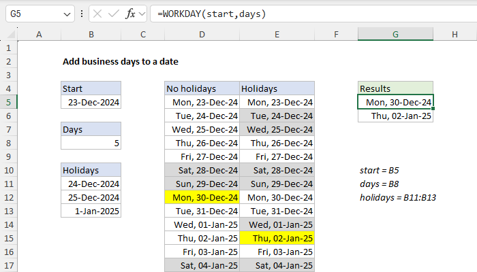Select column F header
This screenshot has width=477, height=272.
tap(336, 34)
